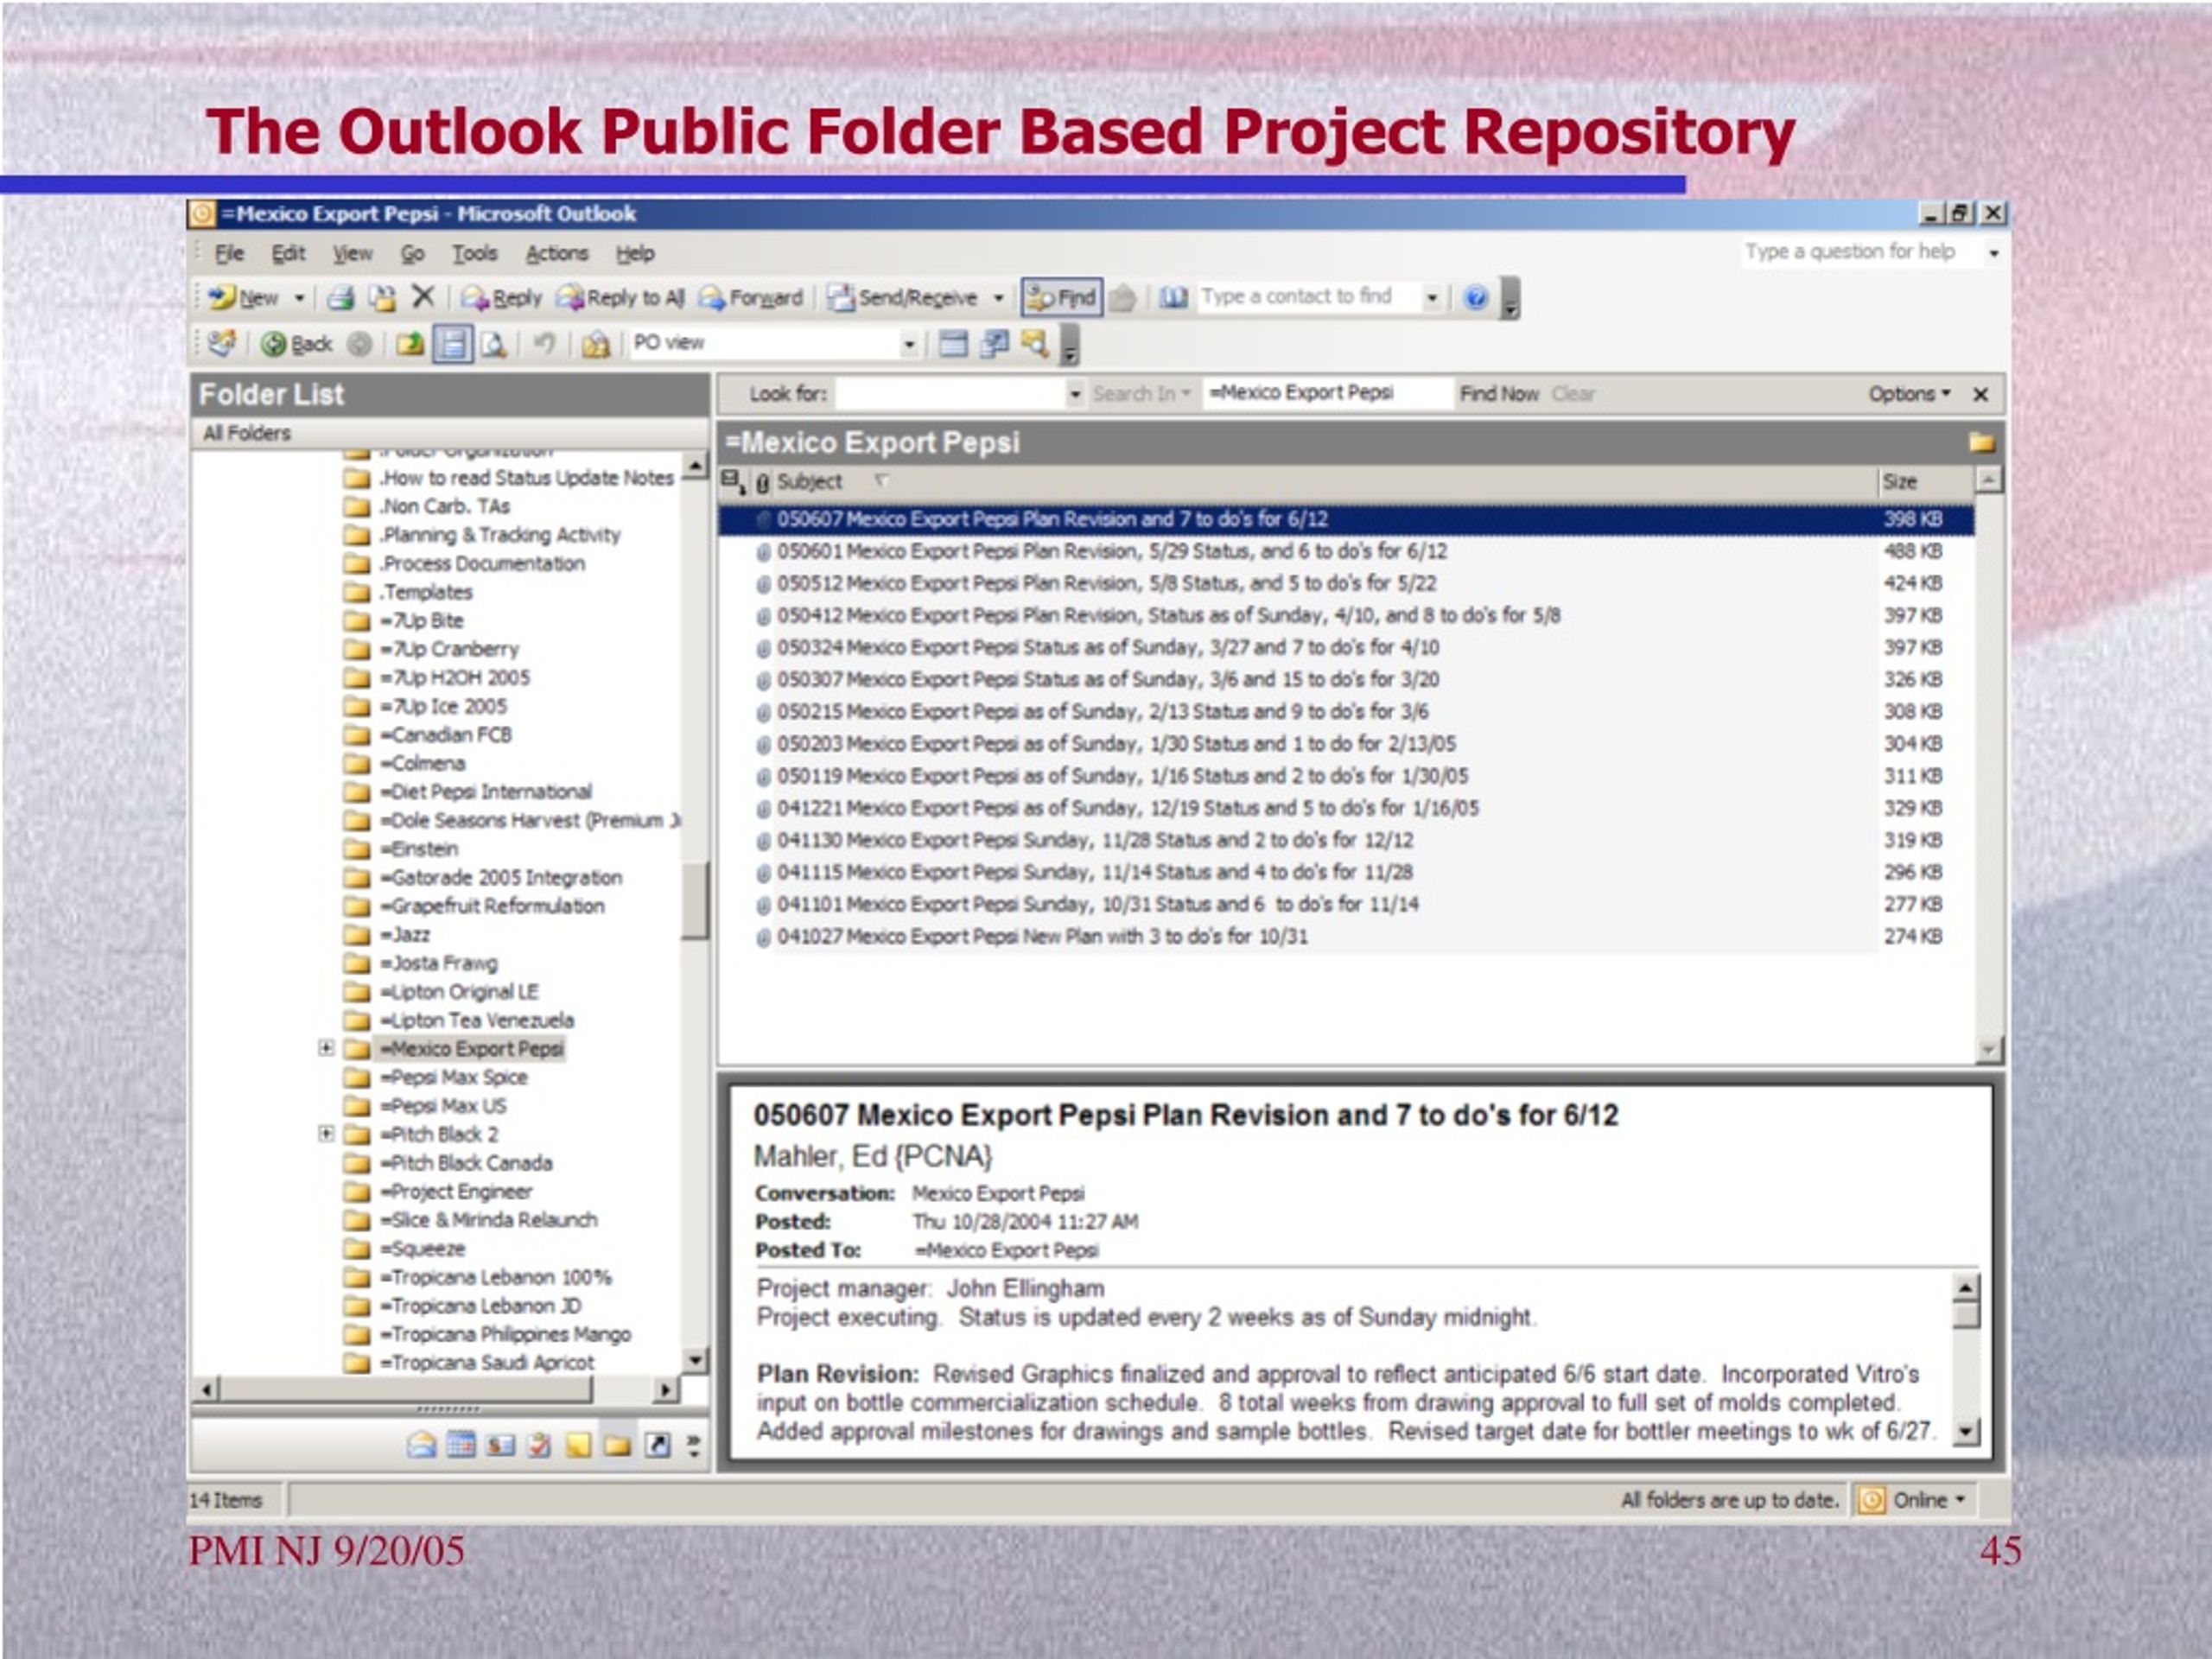Click the folder list vertical scrollbar thumb

pyautogui.click(x=694, y=901)
